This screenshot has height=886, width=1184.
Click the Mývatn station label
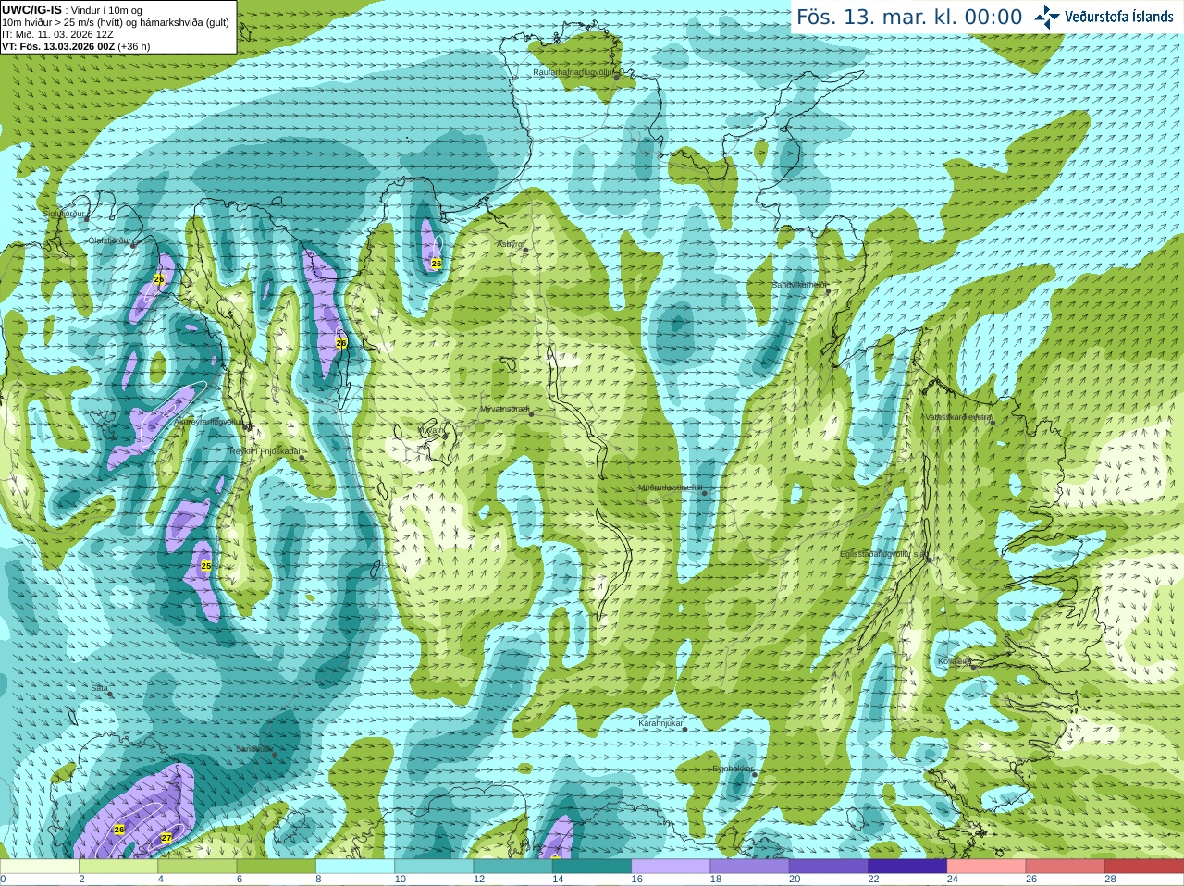coord(431,430)
